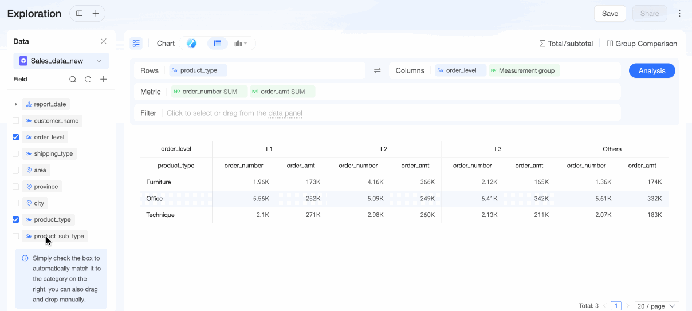
Task: Select page 1 in pagination
Action: click(616, 306)
